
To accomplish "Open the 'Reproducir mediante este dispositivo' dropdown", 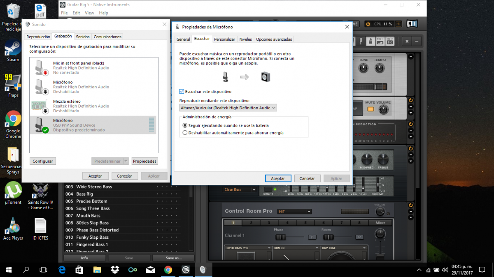I will (228, 108).
